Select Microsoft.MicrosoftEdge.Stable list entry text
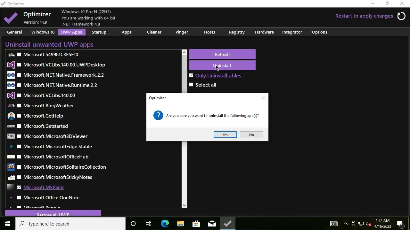410x230 pixels. [x=58, y=147]
